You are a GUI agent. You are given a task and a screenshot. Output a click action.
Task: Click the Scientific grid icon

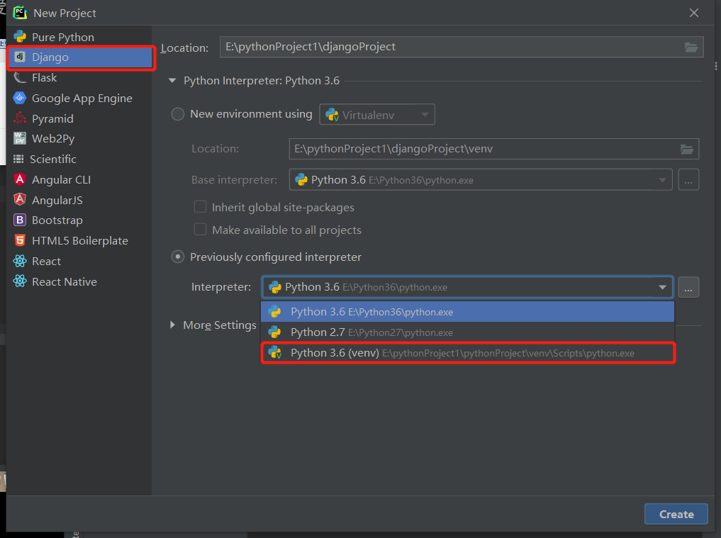point(18,159)
